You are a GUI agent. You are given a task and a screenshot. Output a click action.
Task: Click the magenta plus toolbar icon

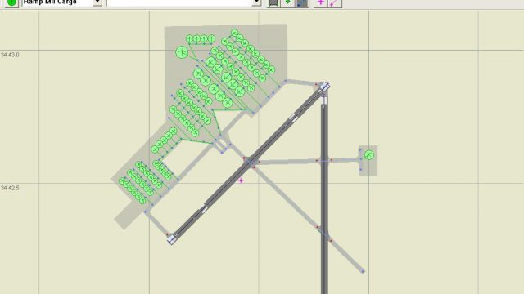pos(320,2)
